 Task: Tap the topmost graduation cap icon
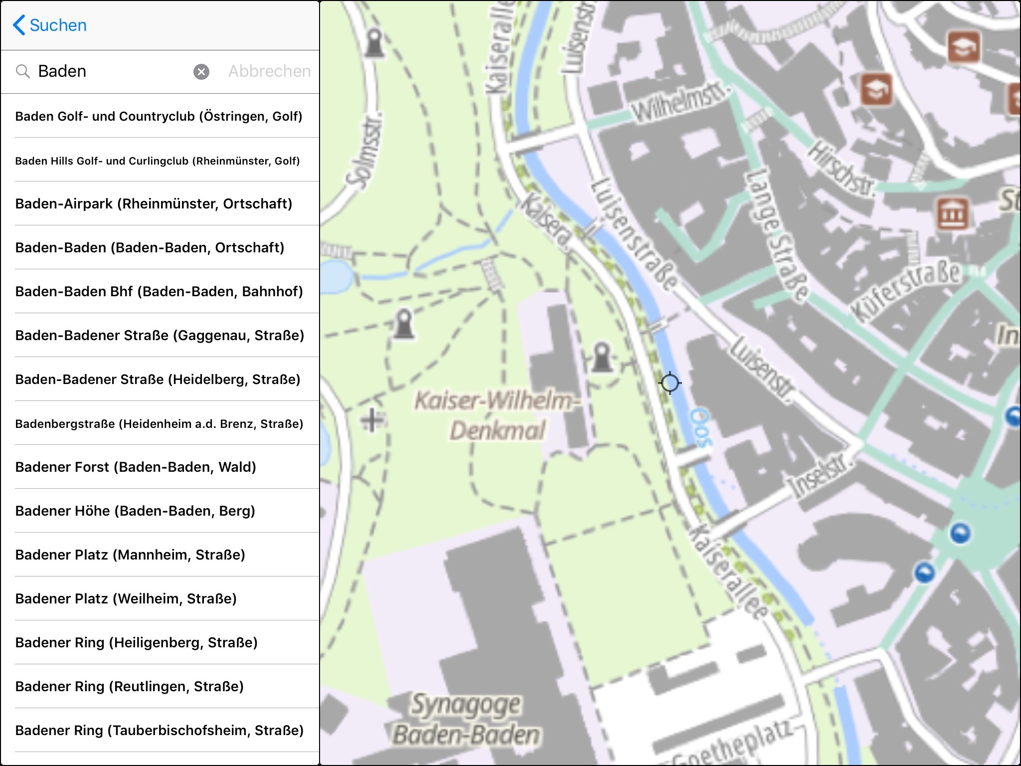pyautogui.click(x=963, y=47)
